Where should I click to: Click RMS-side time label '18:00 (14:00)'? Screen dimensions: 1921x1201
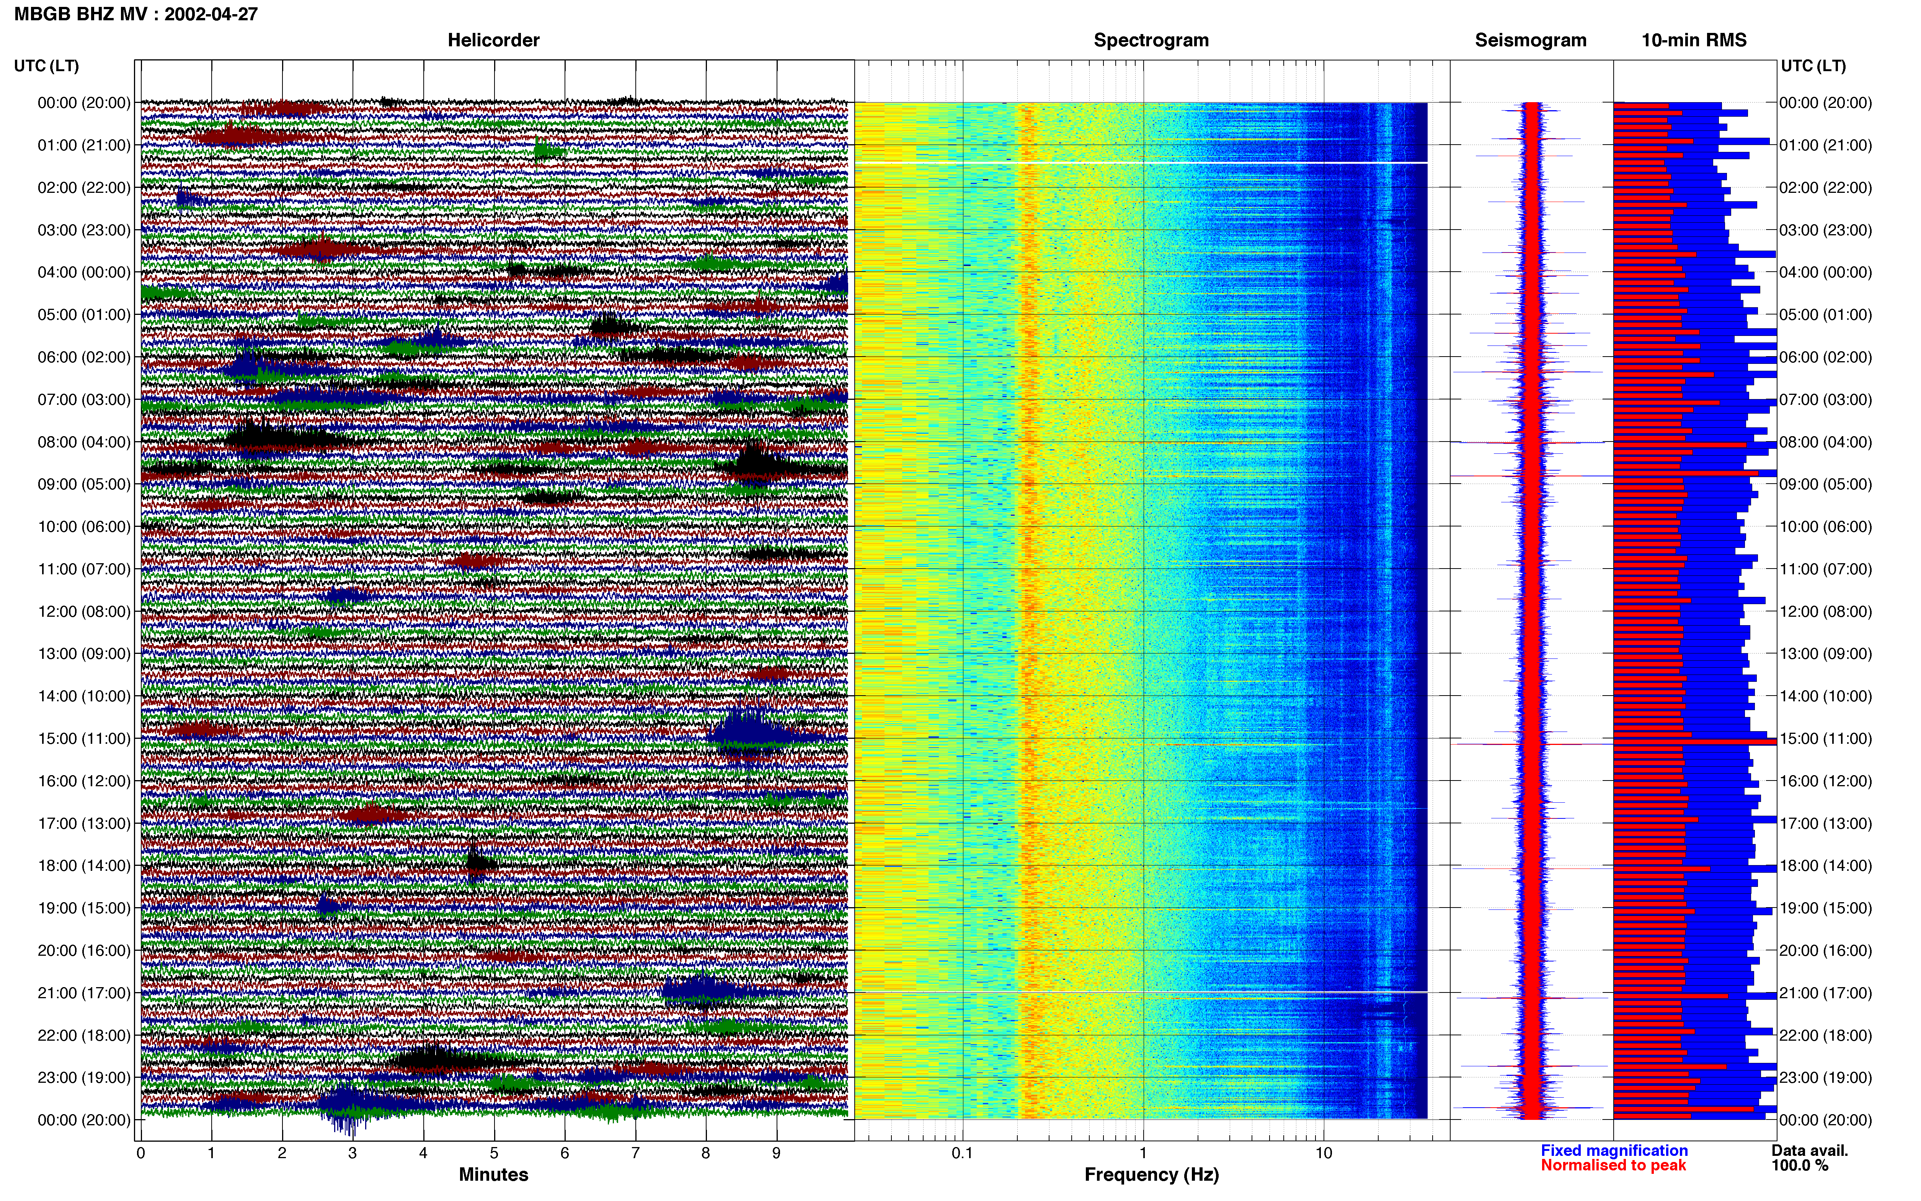[1826, 866]
